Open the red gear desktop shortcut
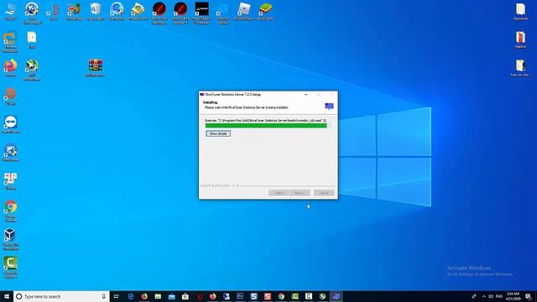This screenshot has height=302, width=537. (11, 96)
